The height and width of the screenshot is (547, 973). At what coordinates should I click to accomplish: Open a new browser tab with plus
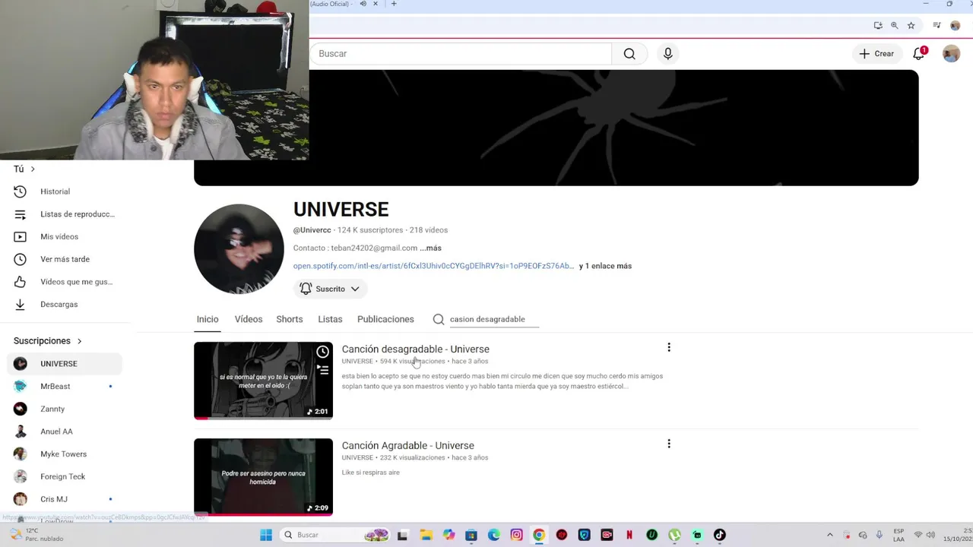click(x=394, y=4)
